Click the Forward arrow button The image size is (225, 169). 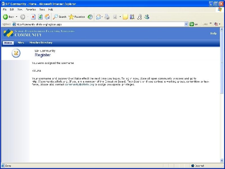click(x=23, y=17)
